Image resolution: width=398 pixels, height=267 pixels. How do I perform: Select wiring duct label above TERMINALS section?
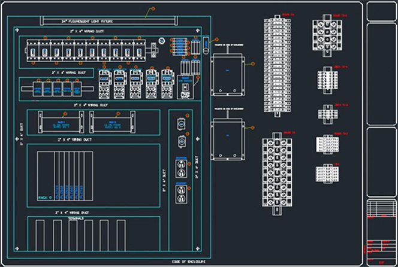point(72,213)
